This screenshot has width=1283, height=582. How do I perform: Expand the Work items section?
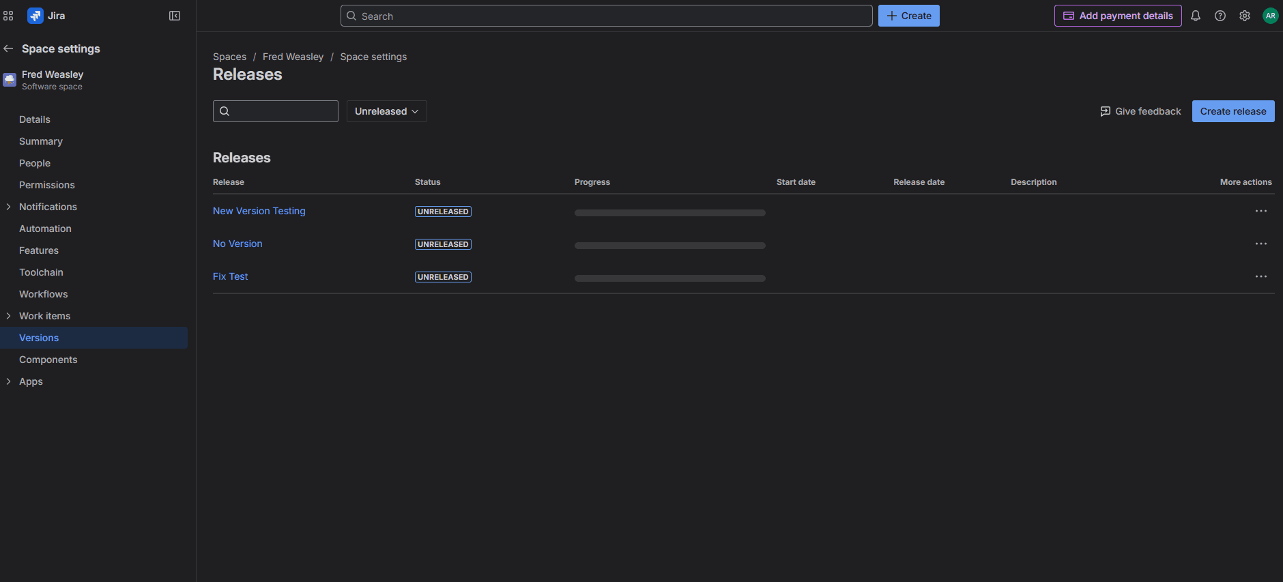point(8,316)
